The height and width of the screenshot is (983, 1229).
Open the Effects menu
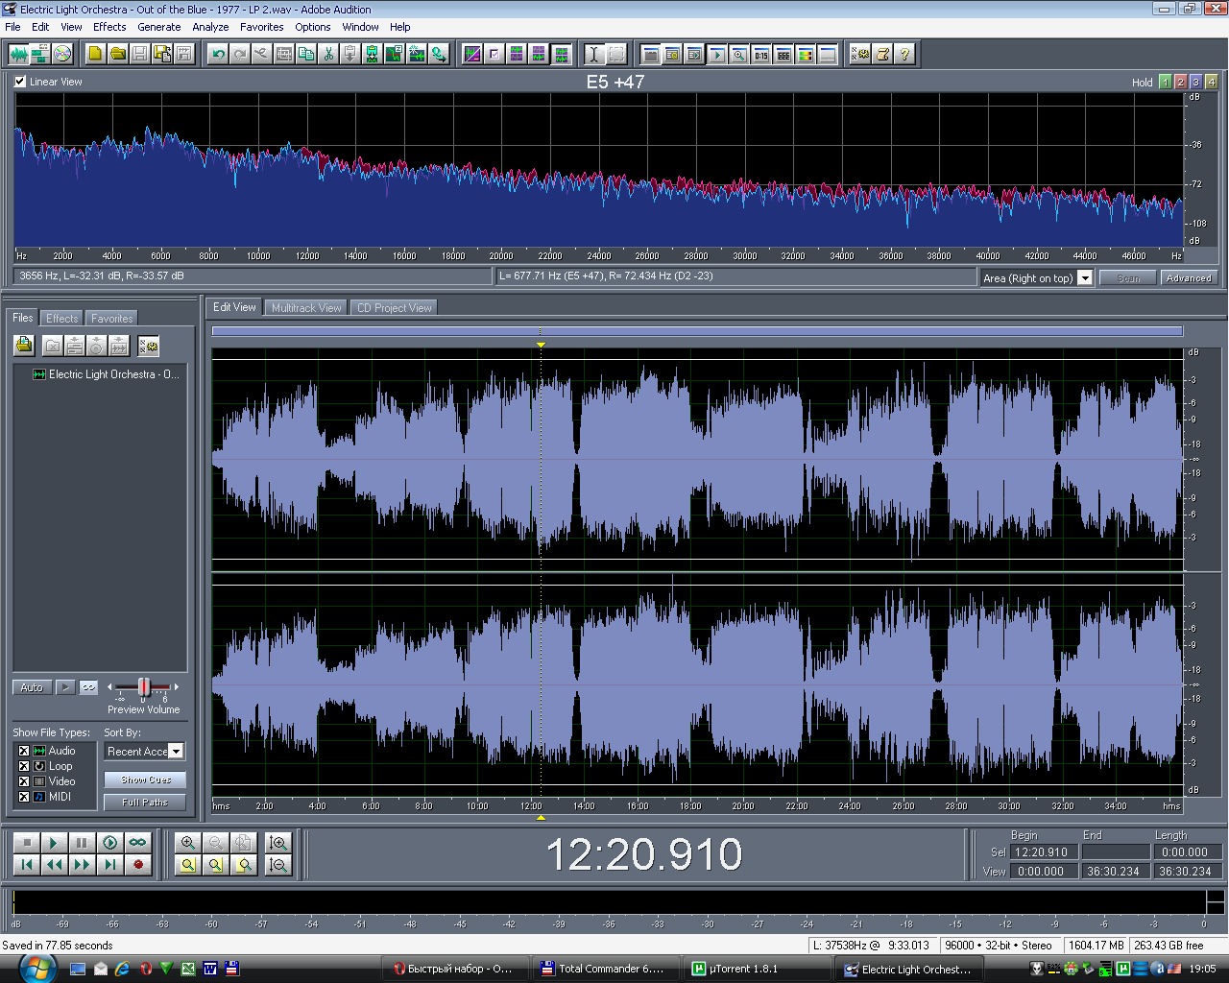(x=109, y=27)
